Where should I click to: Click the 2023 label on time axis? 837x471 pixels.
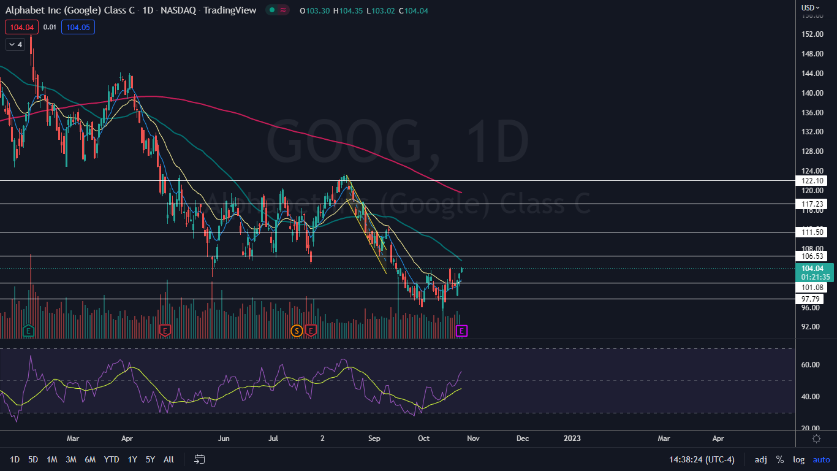pos(572,438)
